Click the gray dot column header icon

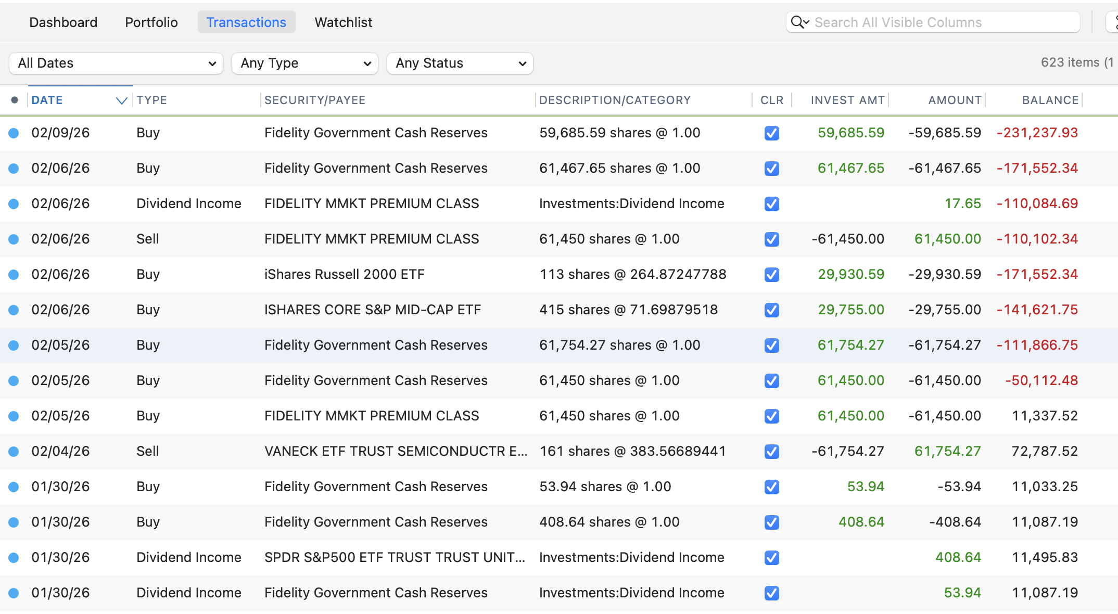[14, 99]
